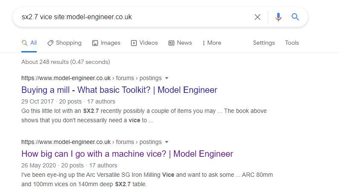Click the News newspaper icon
The width and height of the screenshot is (339, 190).
(171, 43)
